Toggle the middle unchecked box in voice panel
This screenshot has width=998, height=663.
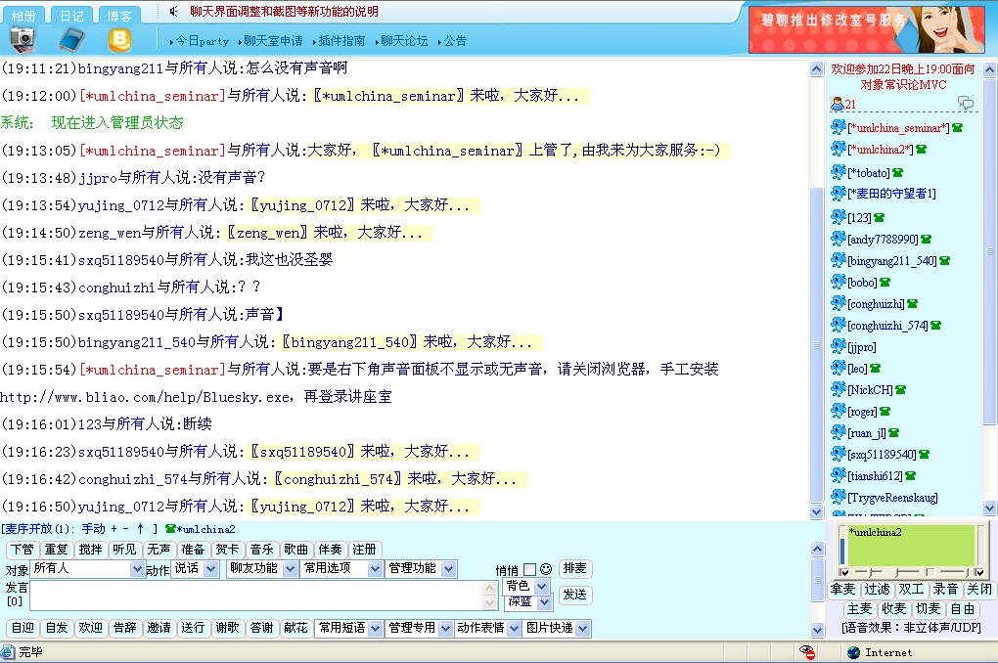[x=930, y=571]
